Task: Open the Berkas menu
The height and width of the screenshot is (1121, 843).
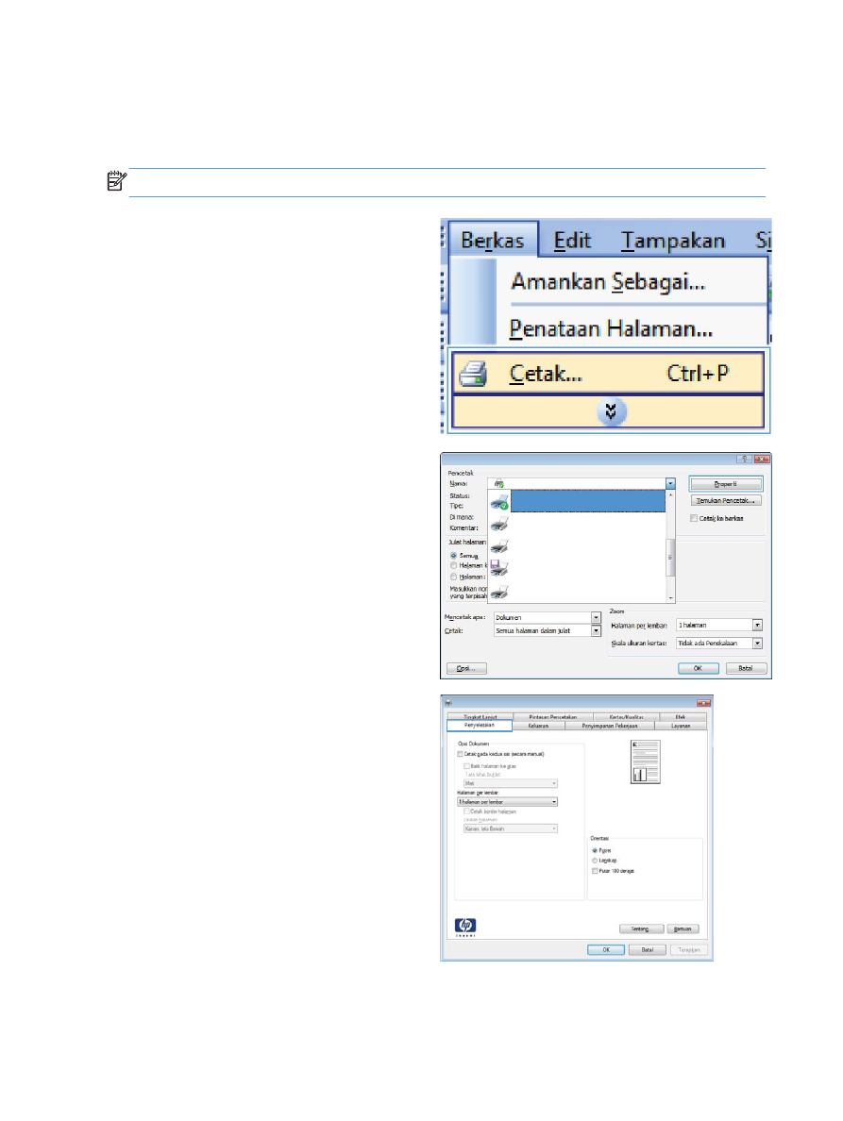Action: (493, 241)
